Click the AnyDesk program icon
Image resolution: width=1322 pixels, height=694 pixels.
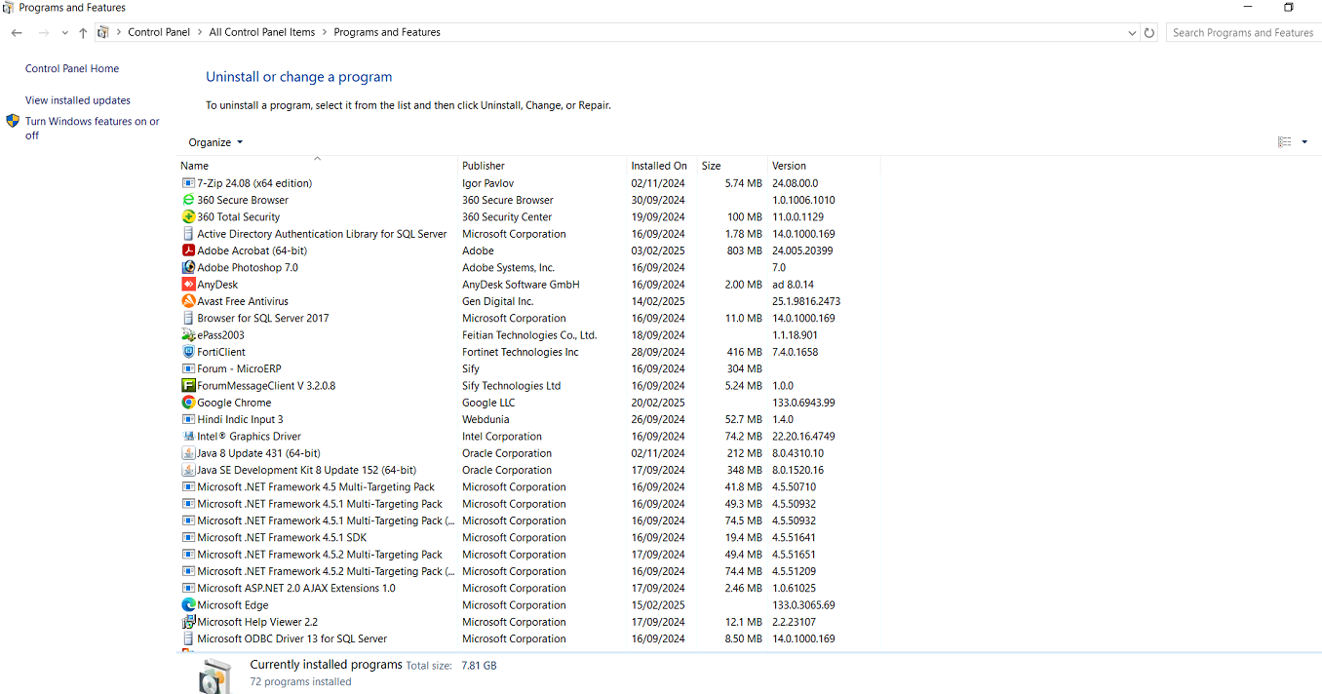point(188,285)
